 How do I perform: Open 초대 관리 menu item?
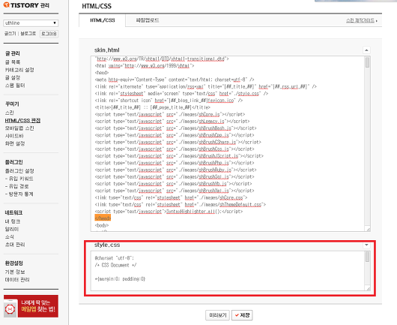point(15,245)
